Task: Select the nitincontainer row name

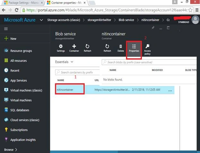Action: pyautogui.click(x=65, y=90)
